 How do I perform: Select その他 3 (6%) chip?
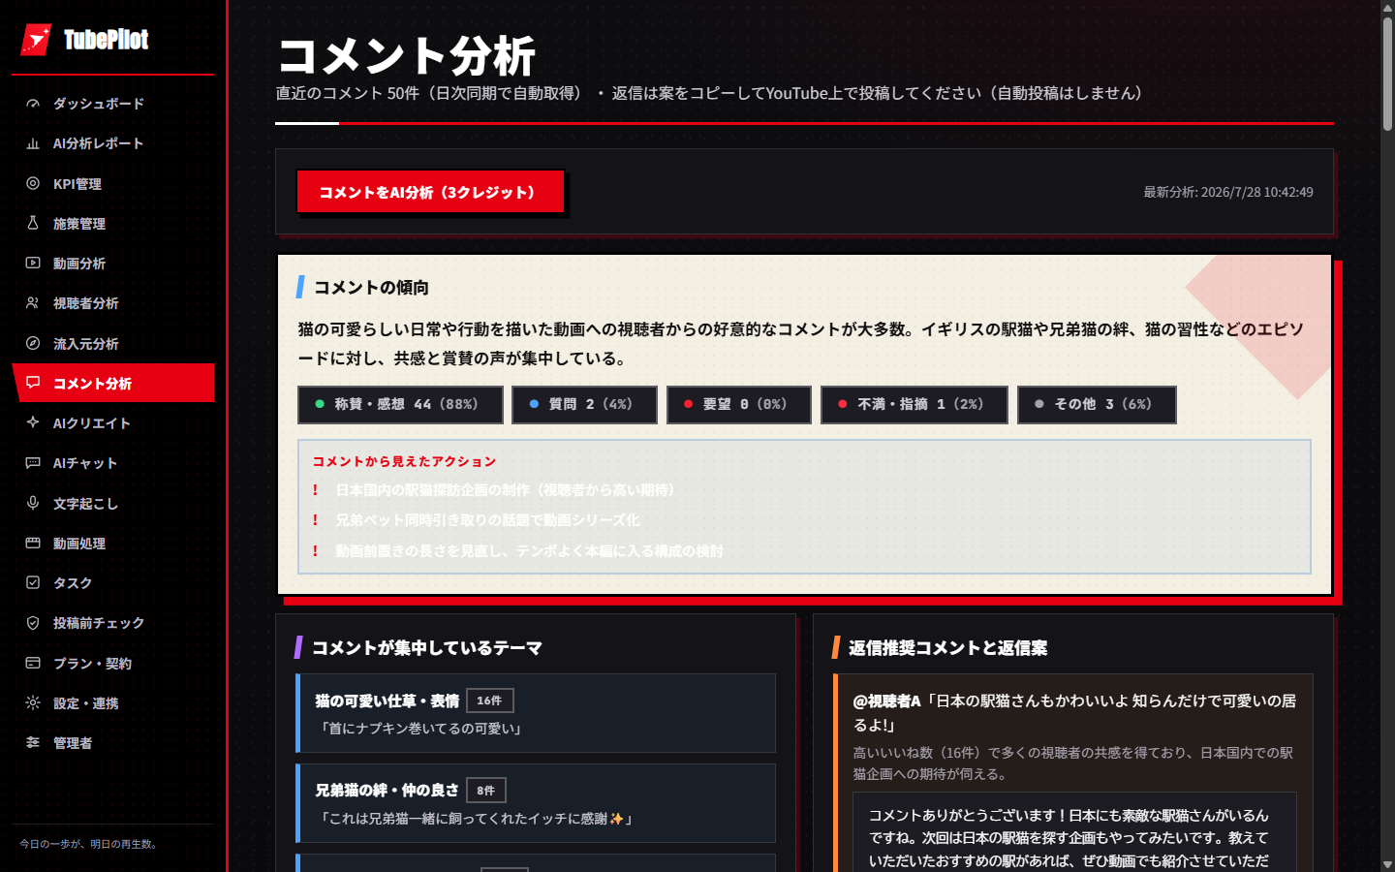click(x=1097, y=405)
